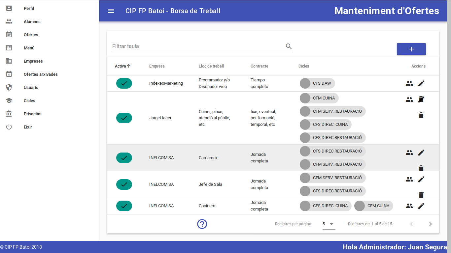The height and width of the screenshot is (253, 451).
Task: Edit the IndexeoMarketing offer with pencil icon
Action: 421,83
